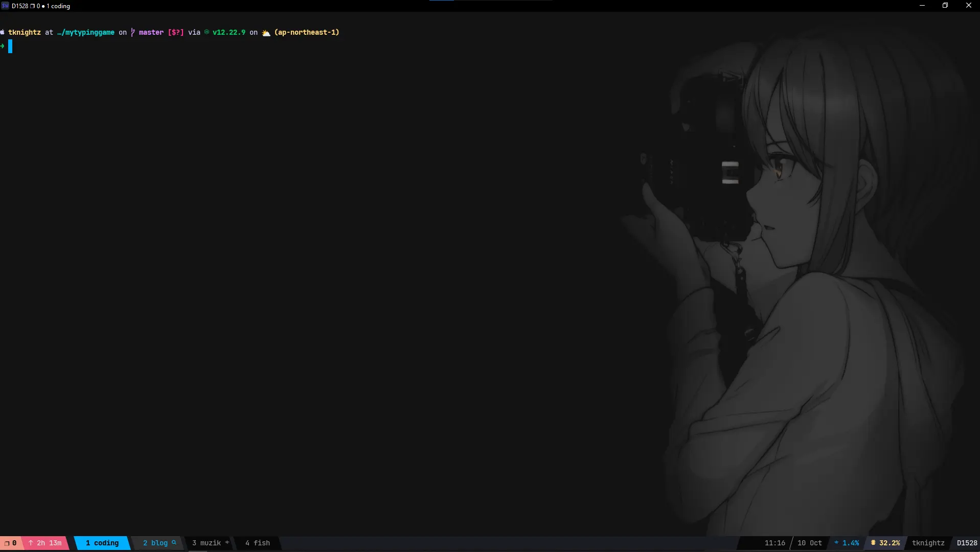Image resolution: width=980 pixels, height=552 pixels.
Task: Click the blue terminal cursor
Action: pyautogui.click(x=10, y=47)
